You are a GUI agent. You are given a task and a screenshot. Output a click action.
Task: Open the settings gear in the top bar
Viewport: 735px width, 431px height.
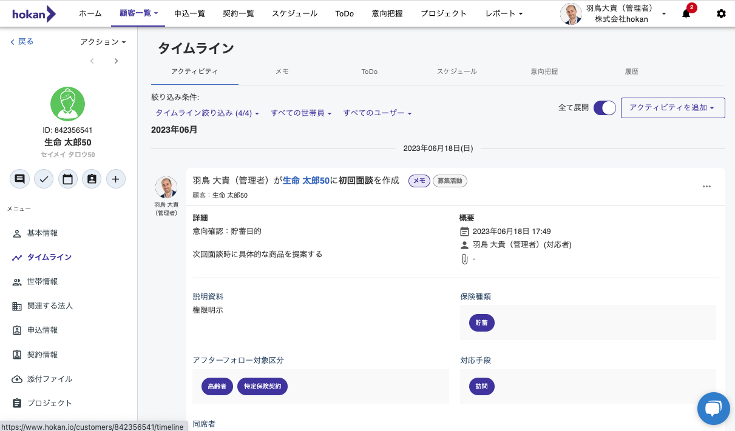point(721,13)
